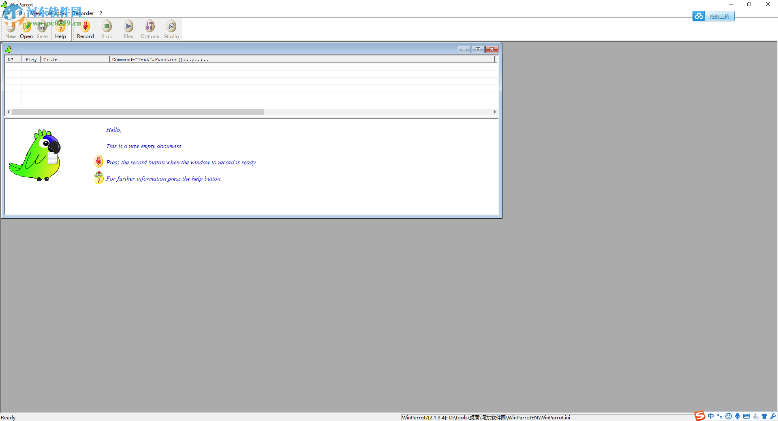Screen dimensions: 778x421
Task: Click the Command column header
Action: point(302,60)
